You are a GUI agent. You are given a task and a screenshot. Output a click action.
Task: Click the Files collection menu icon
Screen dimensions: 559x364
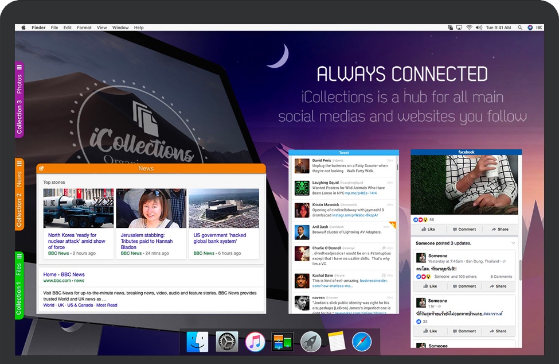[x=19, y=256]
